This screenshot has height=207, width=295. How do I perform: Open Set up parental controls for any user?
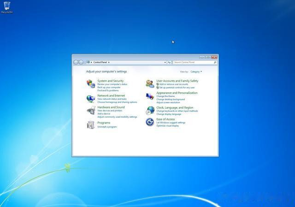click(x=177, y=88)
